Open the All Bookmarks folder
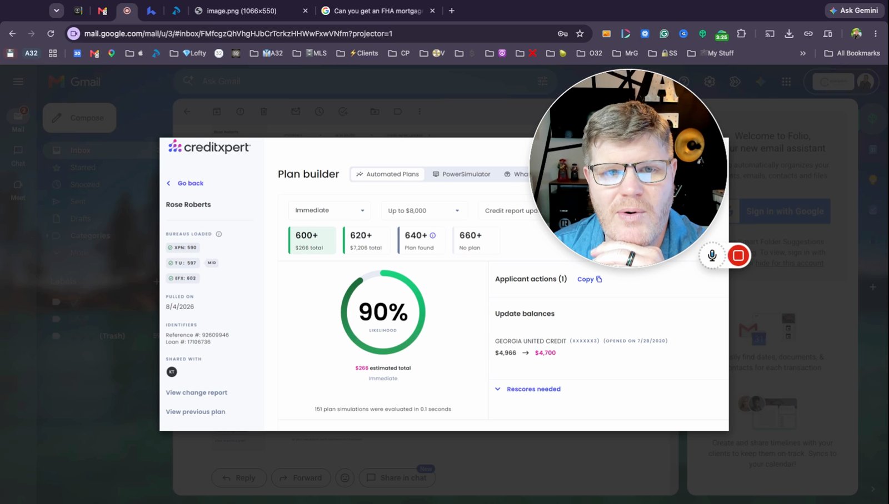Viewport: 889px width, 504px height. pyautogui.click(x=852, y=53)
